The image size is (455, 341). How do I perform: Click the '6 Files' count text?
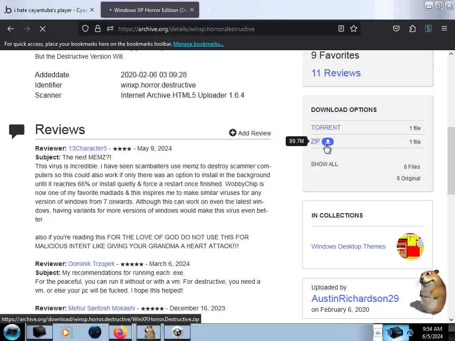412,167
